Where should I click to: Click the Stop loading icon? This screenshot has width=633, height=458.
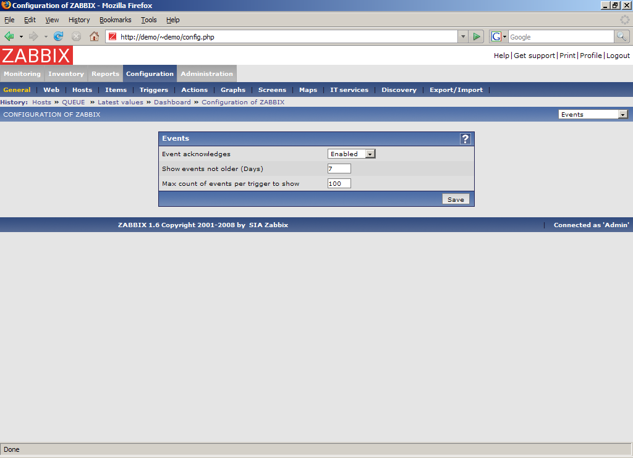(76, 36)
